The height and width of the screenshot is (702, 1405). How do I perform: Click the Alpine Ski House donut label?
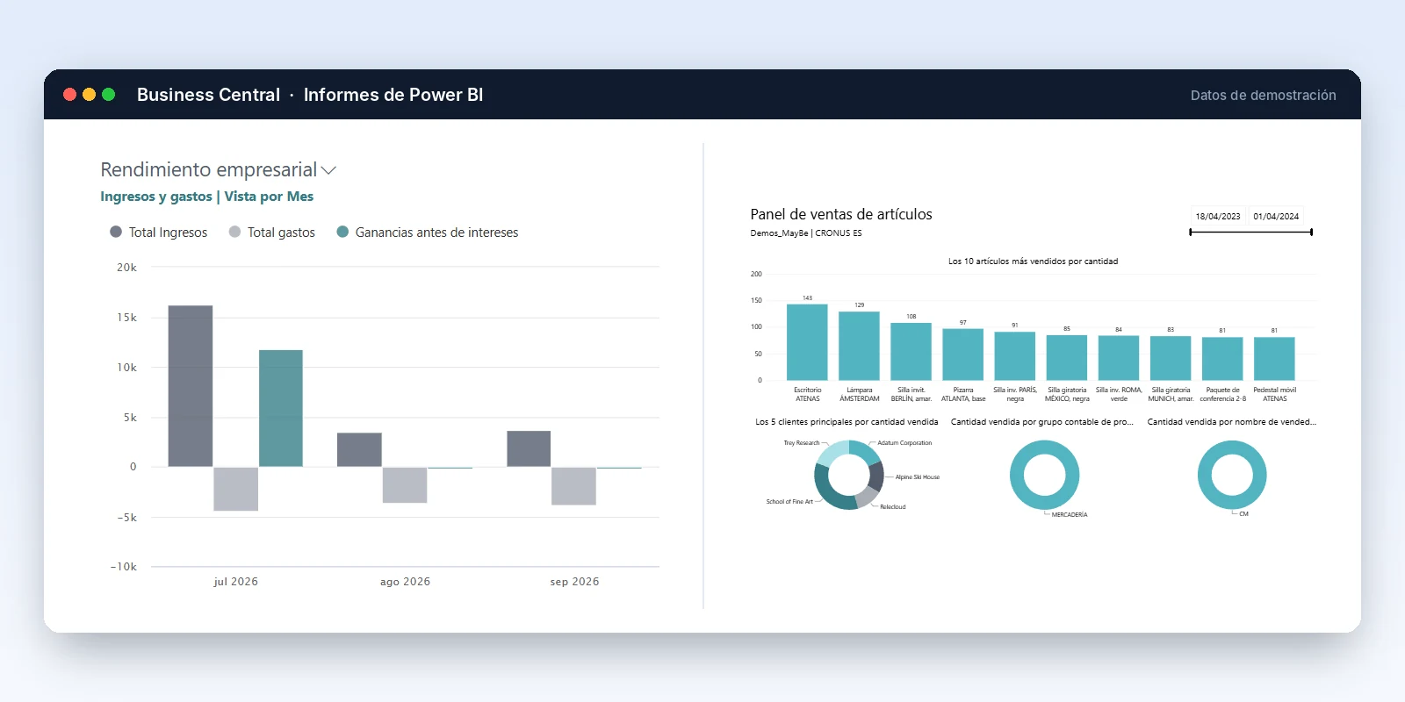pyautogui.click(x=917, y=477)
